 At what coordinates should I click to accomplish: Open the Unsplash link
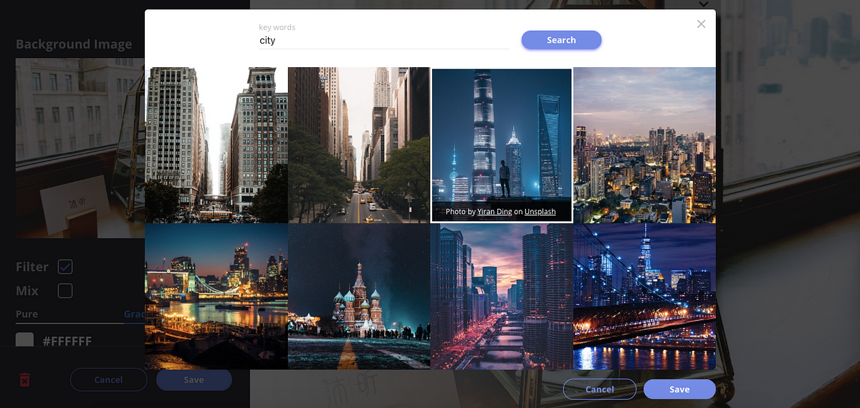pyautogui.click(x=540, y=212)
